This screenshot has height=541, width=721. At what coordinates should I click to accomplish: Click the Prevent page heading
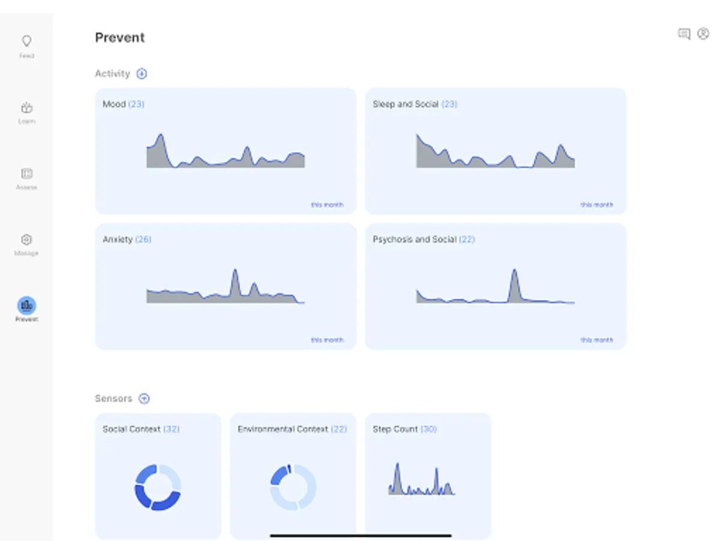tap(120, 37)
